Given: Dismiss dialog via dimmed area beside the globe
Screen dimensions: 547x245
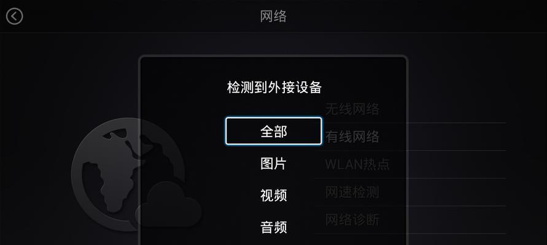Looking at the screenshot, I should (x=70, y=87).
